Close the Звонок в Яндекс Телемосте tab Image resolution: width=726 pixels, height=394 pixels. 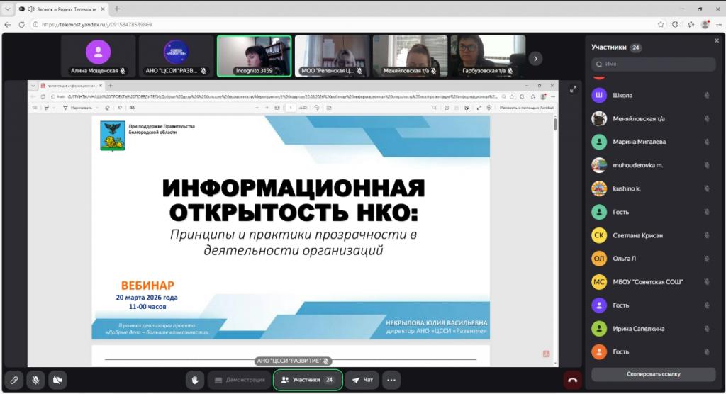[102, 9]
